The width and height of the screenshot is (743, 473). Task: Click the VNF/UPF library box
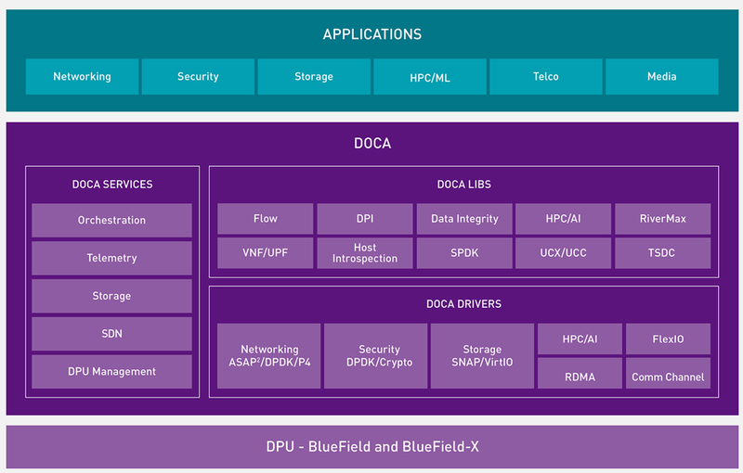coord(266,253)
